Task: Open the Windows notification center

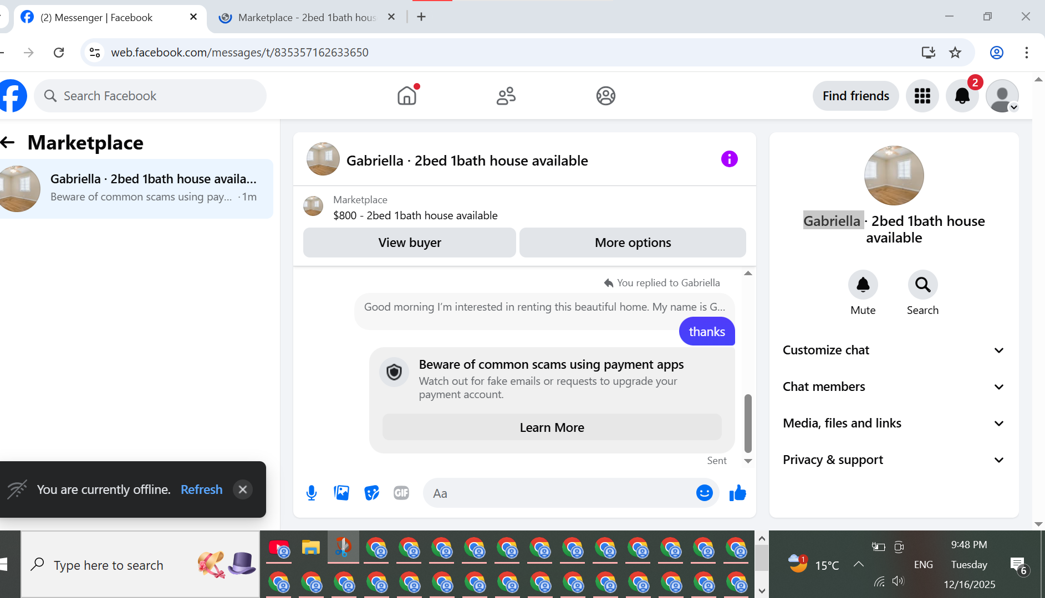Action: [1019, 565]
